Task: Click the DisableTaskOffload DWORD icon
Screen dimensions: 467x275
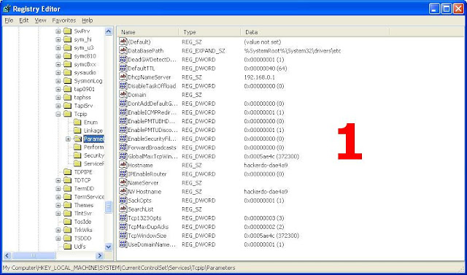Action: point(123,86)
